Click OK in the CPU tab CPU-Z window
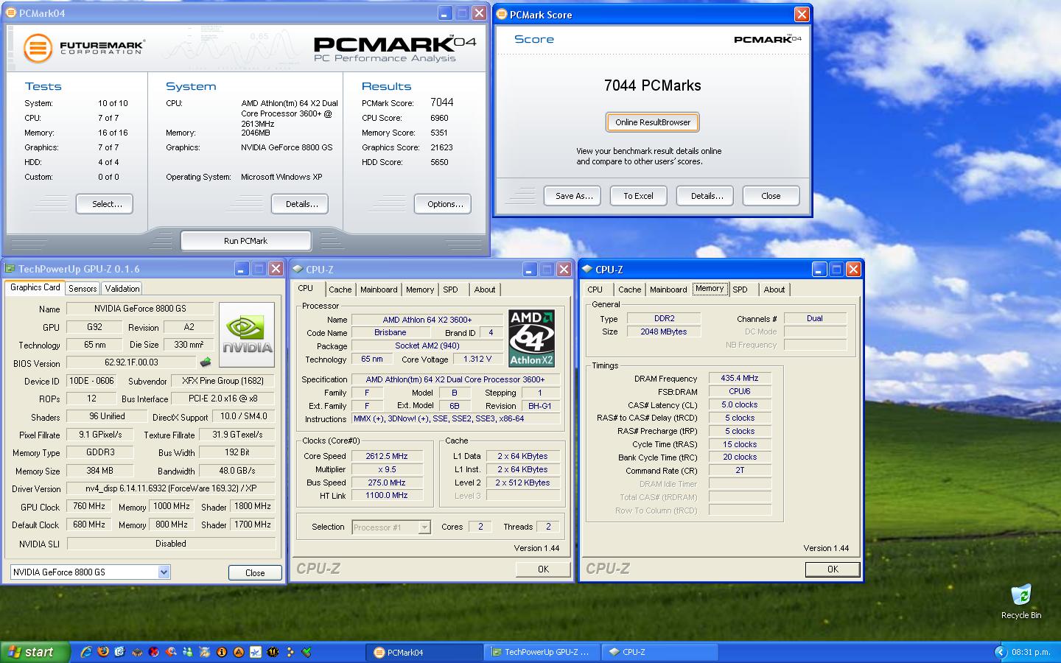The width and height of the screenshot is (1061, 663). pyautogui.click(x=543, y=569)
